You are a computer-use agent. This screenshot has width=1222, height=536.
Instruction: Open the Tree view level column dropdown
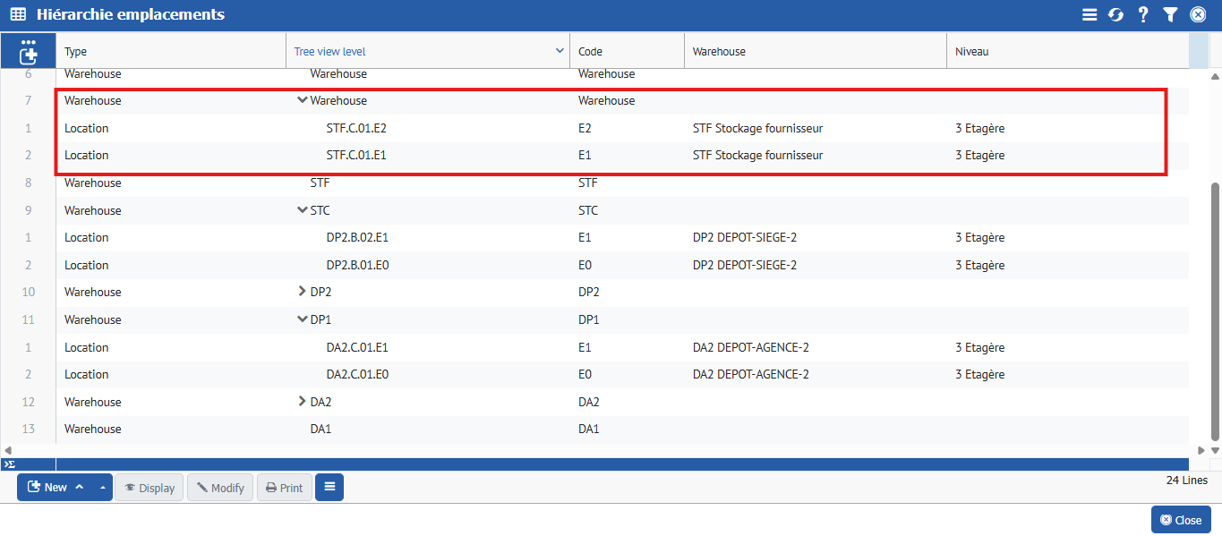click(560, 51)
